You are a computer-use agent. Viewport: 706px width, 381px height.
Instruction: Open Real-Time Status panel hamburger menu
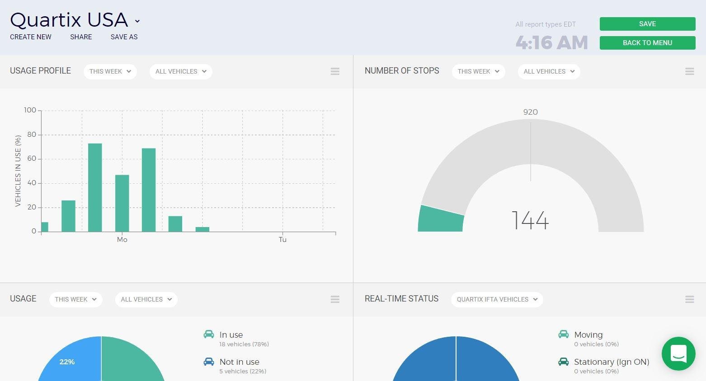tap(690, 299)
